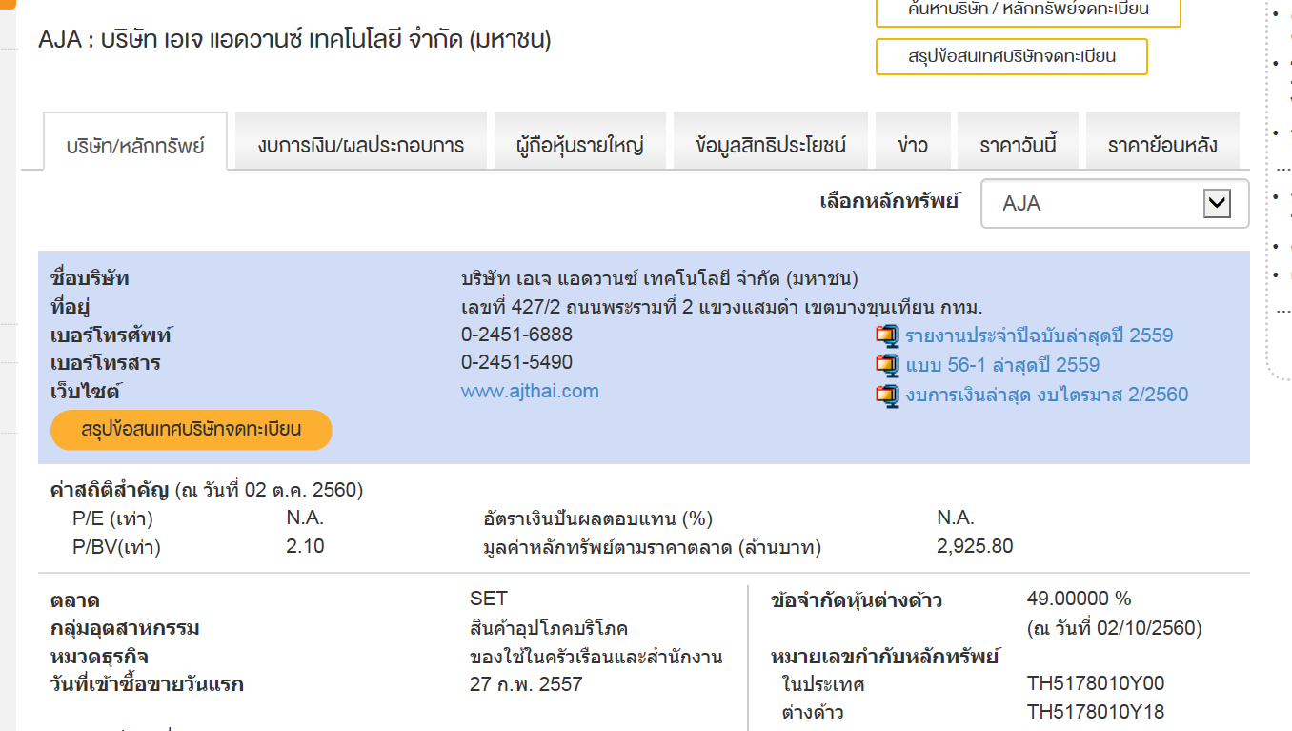This screenshot has height=731, width=1292.
Task: Open งบการเงินล่าสุด งบไตรมาส 2/2560 link
Action: click(1047, 395)
